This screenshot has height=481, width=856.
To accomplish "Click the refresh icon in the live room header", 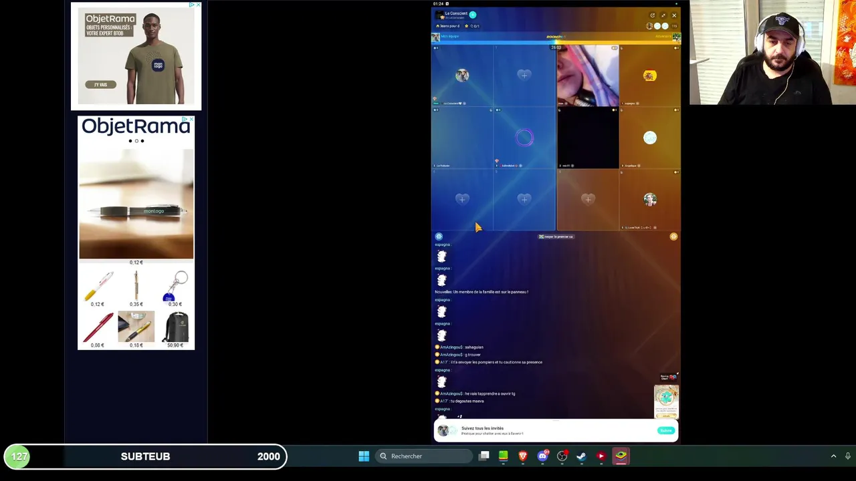I will coord(652,15).
